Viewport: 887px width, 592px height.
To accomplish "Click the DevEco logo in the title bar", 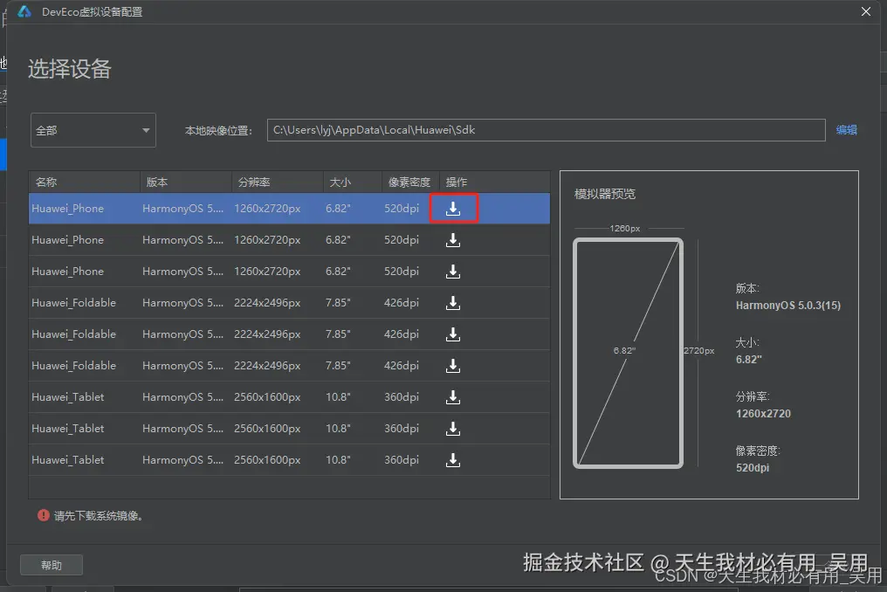I will coord(24,11).
